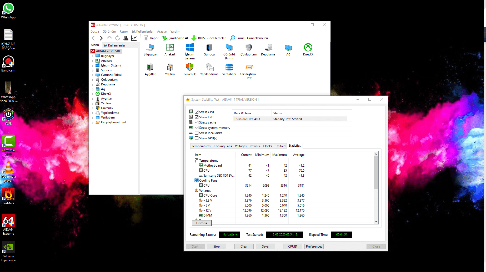Open the İşletim Sistemi category icon
The height and width of the screenshot is (272, 486).
tap(189, 52)
